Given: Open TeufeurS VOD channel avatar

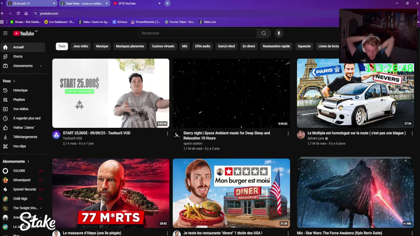Looking at the screenshot, I should pyautogui.click(x=56, y=135).
